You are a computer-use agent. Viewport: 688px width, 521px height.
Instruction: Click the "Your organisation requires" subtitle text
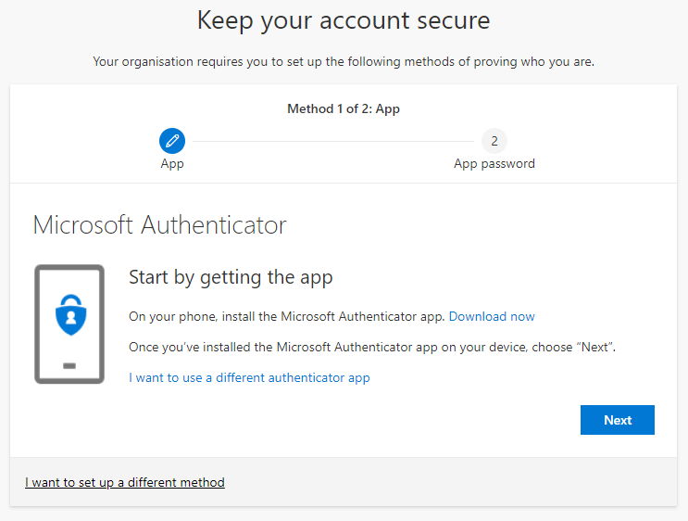(x=344, y=62)
